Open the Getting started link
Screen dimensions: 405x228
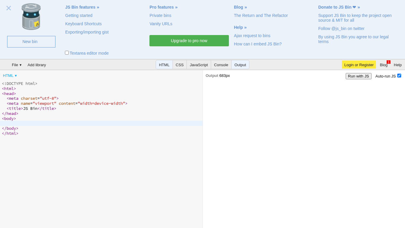click(x=79, y=15)
